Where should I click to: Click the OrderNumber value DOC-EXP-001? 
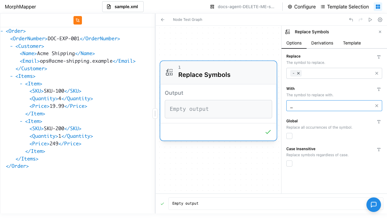64,39
